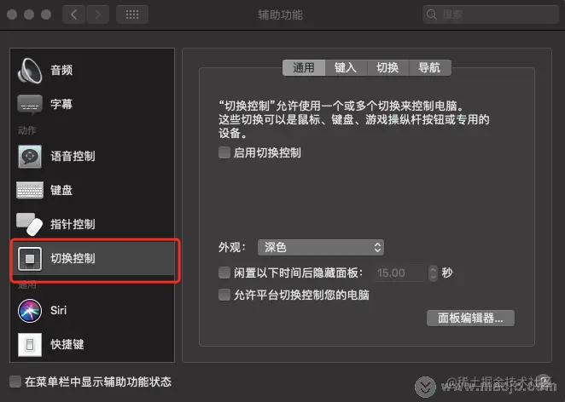The height and width of the screenshot is (402, 565).
Task: Toggle 在菜单栏中显示辅助功能状态 checkbox
Action: (x=15, y=382)
